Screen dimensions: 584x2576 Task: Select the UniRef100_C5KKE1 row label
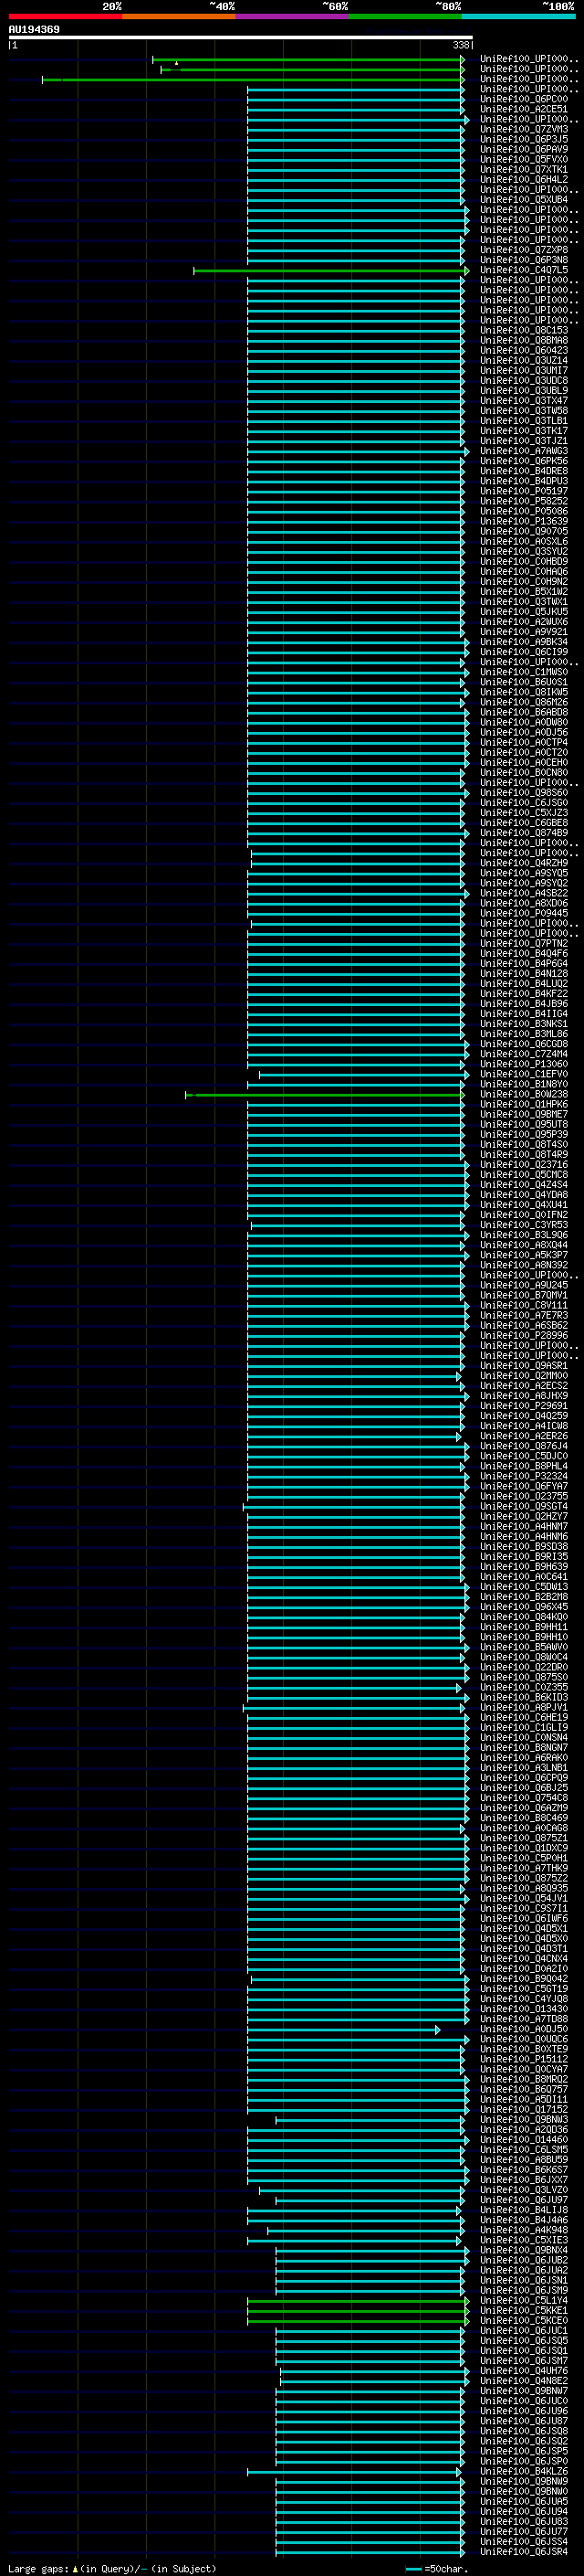coord(524,2311)
